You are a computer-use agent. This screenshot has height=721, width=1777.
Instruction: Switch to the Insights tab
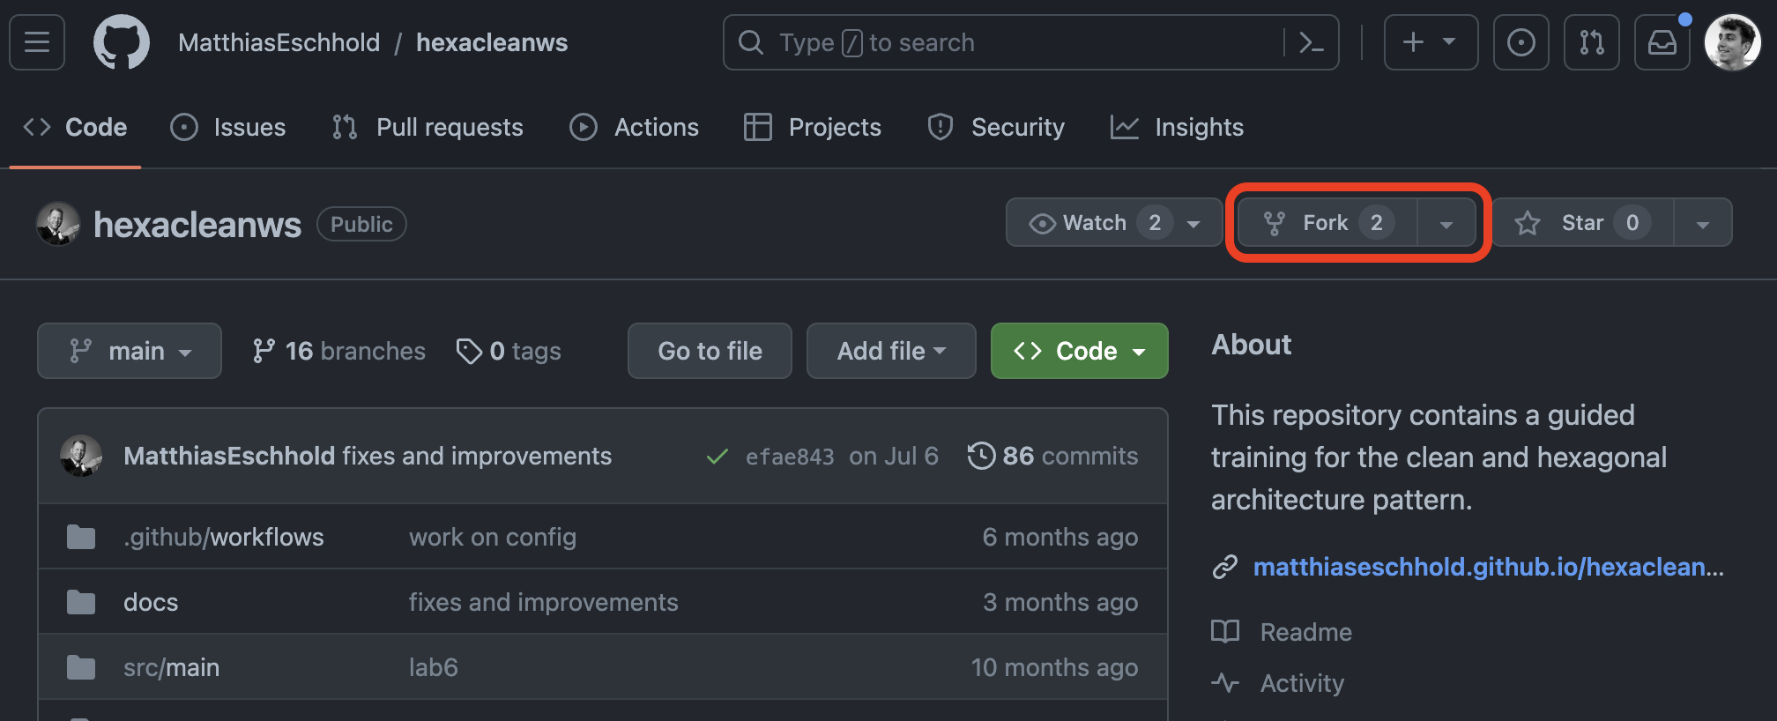[1177, 127]
